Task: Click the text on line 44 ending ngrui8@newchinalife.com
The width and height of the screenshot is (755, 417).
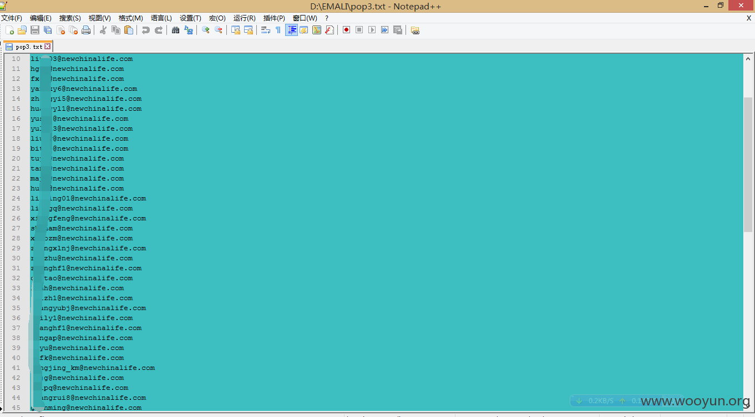Action: tap(88, 398)
